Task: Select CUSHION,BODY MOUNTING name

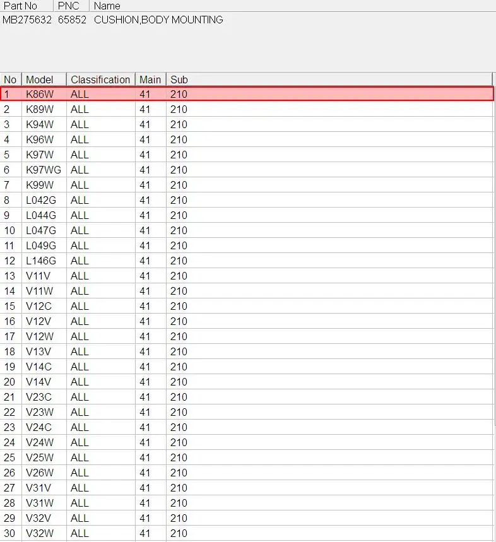Action: point(158,20)
